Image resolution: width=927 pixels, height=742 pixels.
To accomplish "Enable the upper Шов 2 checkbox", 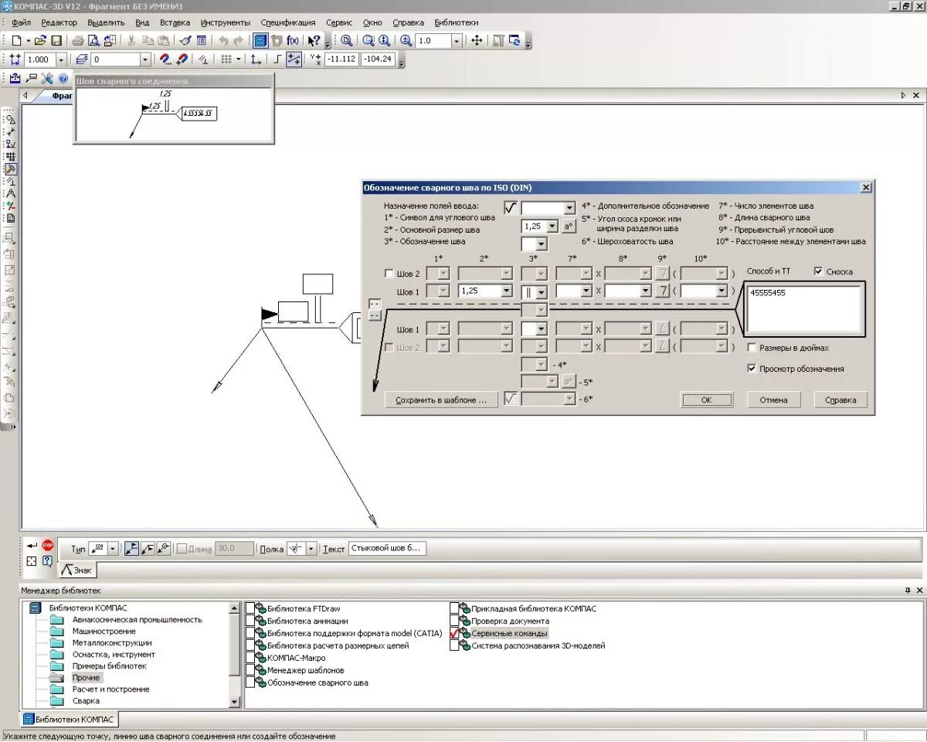I will pyautogui.click(x=389, y=274).
